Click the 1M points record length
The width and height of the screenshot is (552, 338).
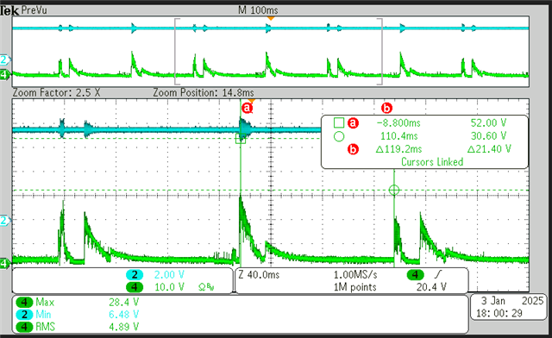pos(354,287)
